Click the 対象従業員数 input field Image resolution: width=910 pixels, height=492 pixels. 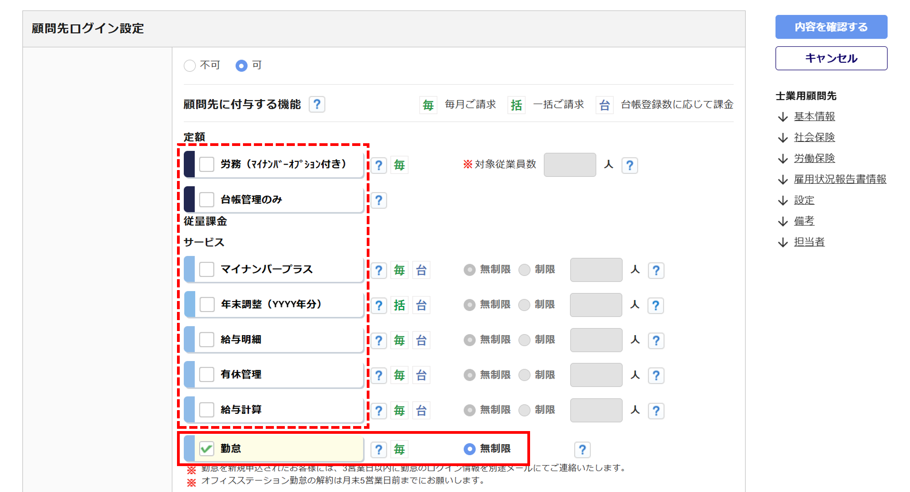pyautogui.click(x=569, y=165)
